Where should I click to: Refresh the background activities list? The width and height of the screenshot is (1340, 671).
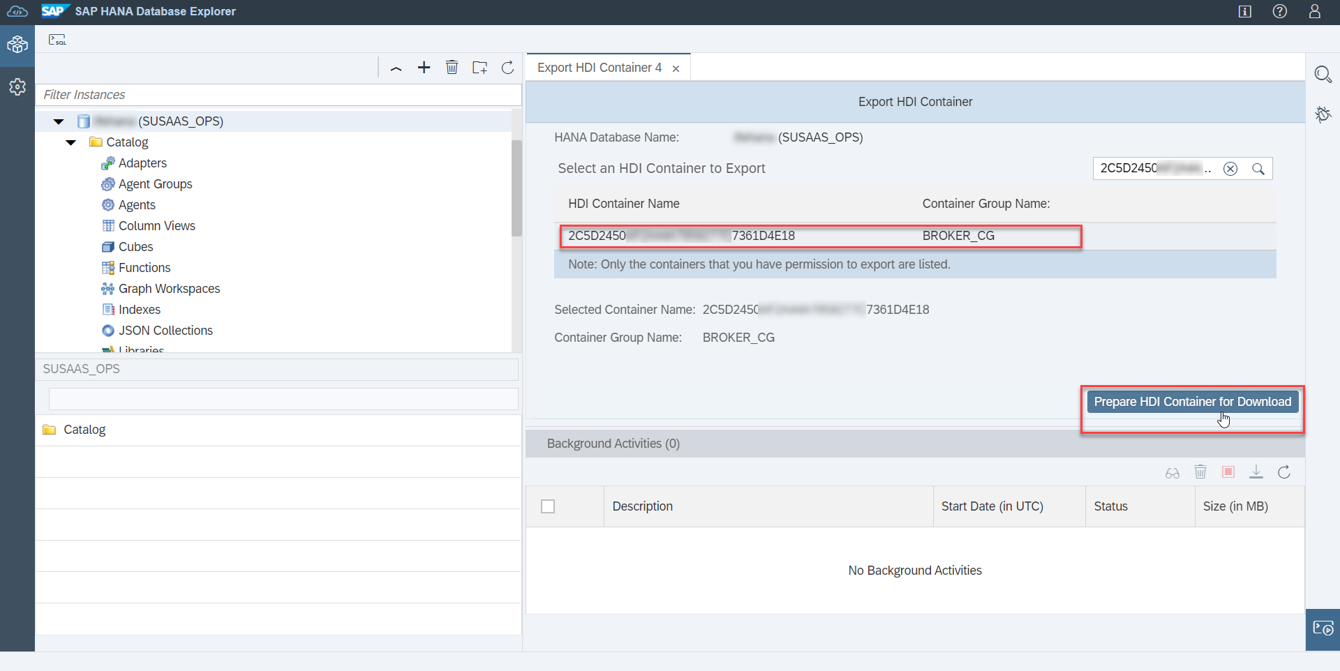1284,472
